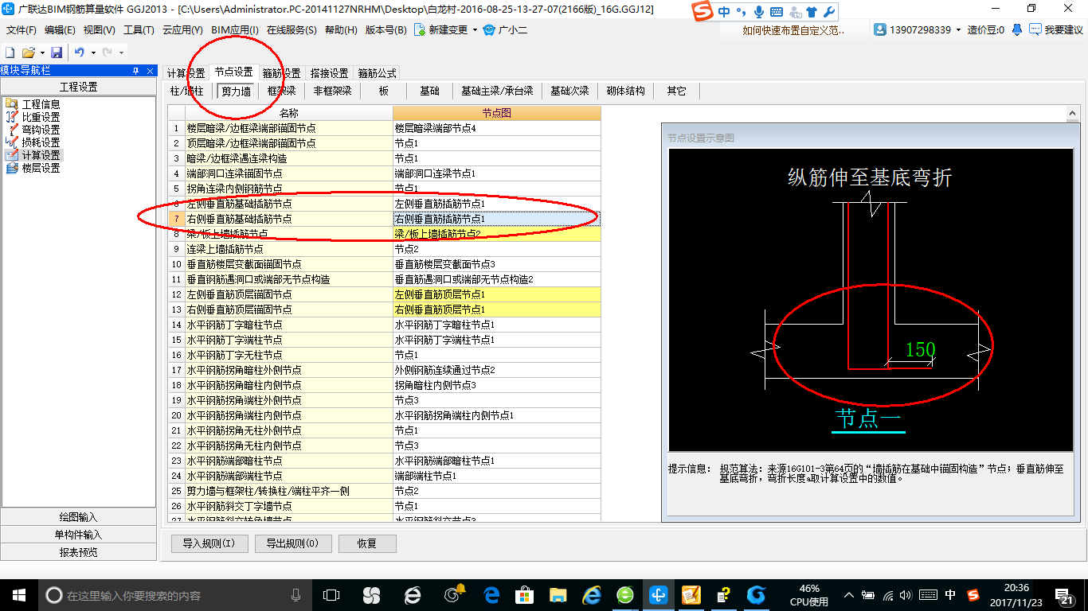Open the 工程设置 navigation section
The width and height of the screenshot is (1088, 611).
click(78, 87)
